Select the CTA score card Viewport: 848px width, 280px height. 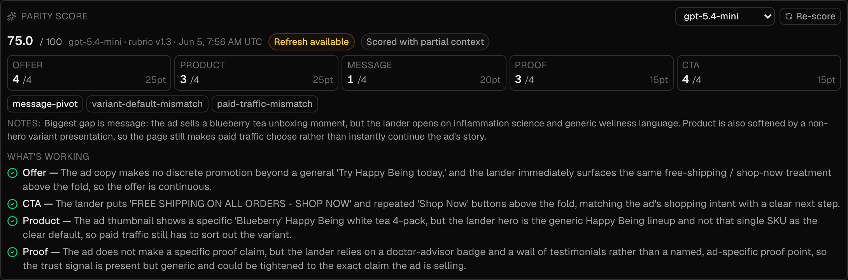pyautogui.click(x=759, y=73)
